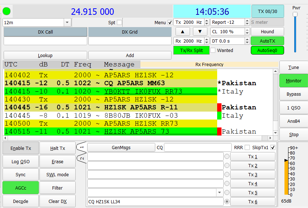The image size is (308, 208).
Task: Click the Lookup button
Action: [45, 55]
